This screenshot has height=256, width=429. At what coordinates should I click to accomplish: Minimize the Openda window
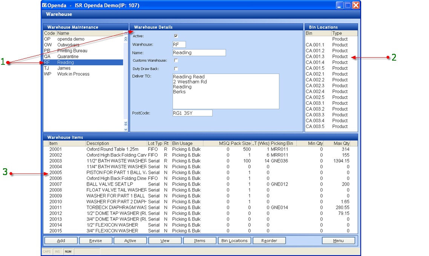(x=340, y=5)
